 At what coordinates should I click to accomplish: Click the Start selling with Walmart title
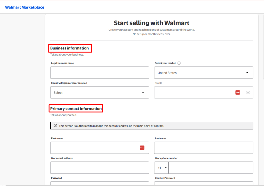tap(152, 23)
